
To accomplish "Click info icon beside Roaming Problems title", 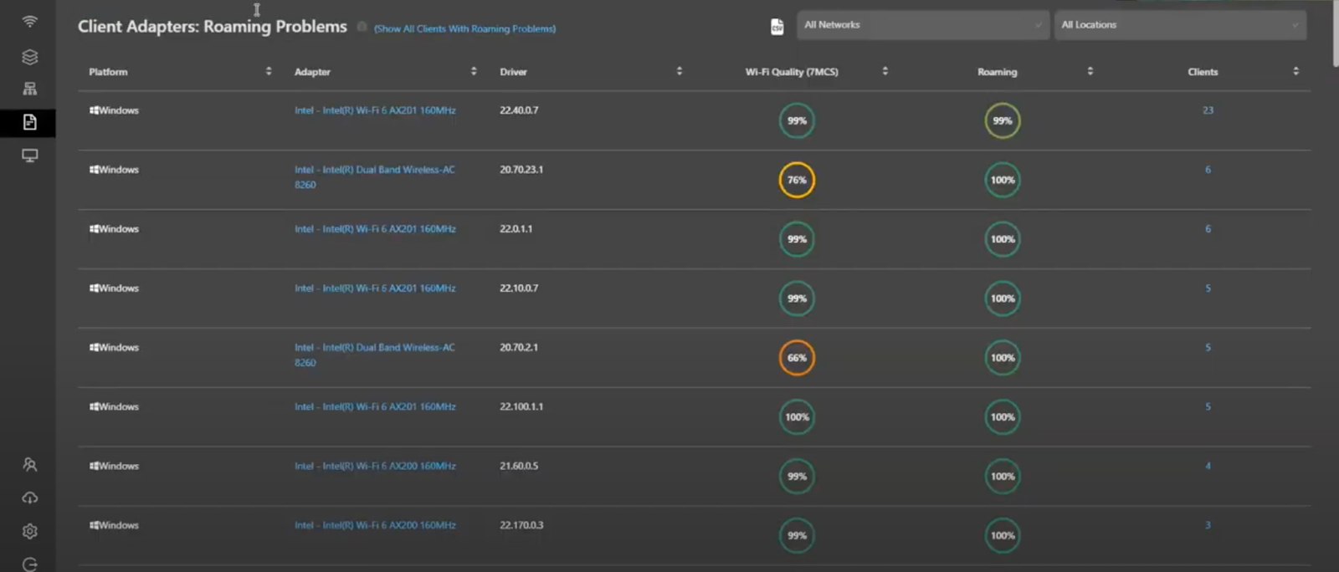I will (362, 27).
